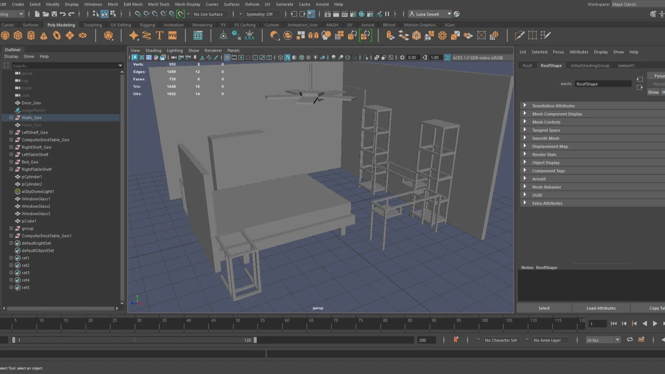Click the Load Attributes button
The height and width of the screenshot is (374, 665).
(601, 308)
